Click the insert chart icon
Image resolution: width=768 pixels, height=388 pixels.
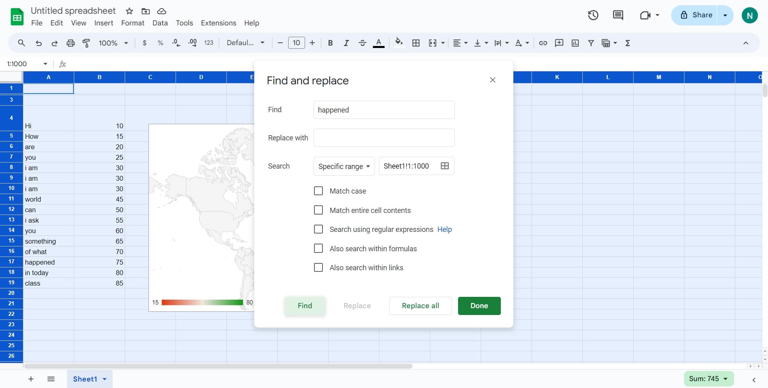575,43
